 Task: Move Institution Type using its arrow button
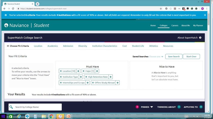81,77
